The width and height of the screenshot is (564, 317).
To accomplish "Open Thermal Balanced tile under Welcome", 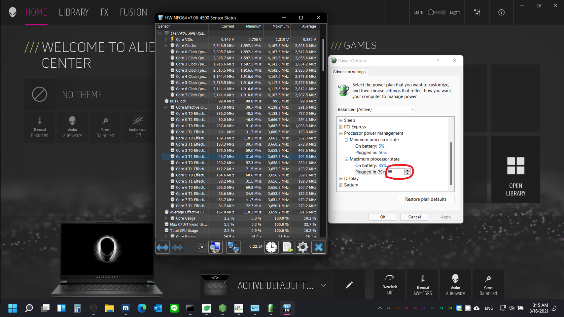I will pos(40,127).
